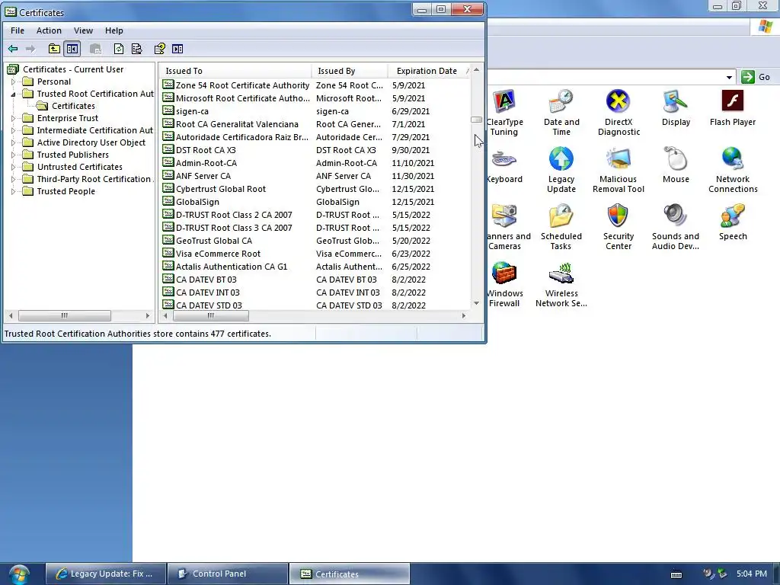Screen dimensions: 780x585
Task: Click the list scroll down arrow
Action: click(476, 303)
